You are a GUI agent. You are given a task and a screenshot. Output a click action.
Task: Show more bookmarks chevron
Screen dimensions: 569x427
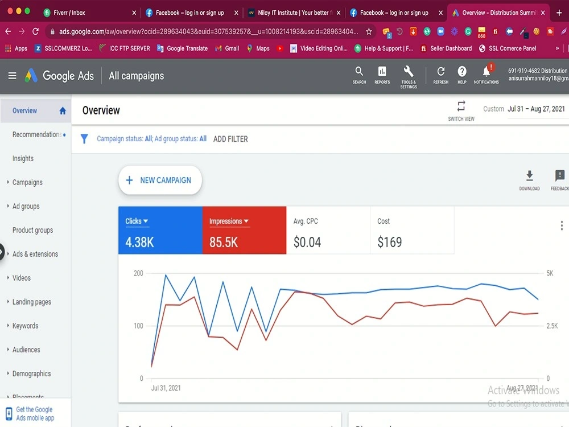557,48
